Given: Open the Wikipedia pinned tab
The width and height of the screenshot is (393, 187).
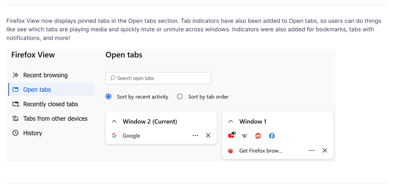Looking at the screenshot, I should (245, 136).
